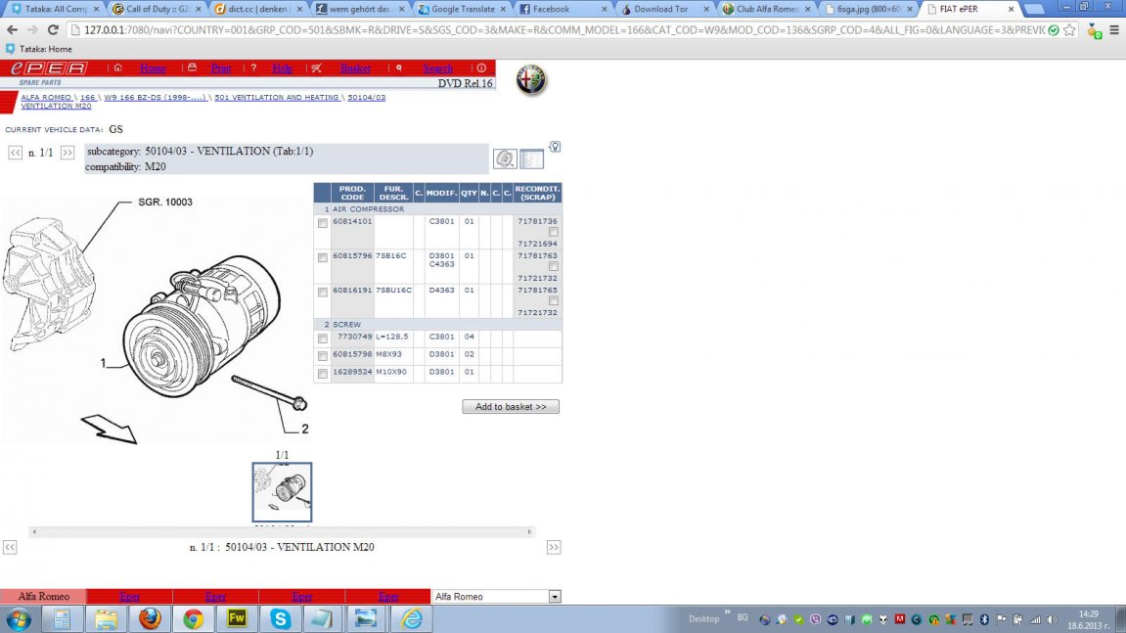Image resolution: width=1126 pixels, height=633 pixels.
Task: Go to next table with >> arrow
Action: [x=68, y=153]
